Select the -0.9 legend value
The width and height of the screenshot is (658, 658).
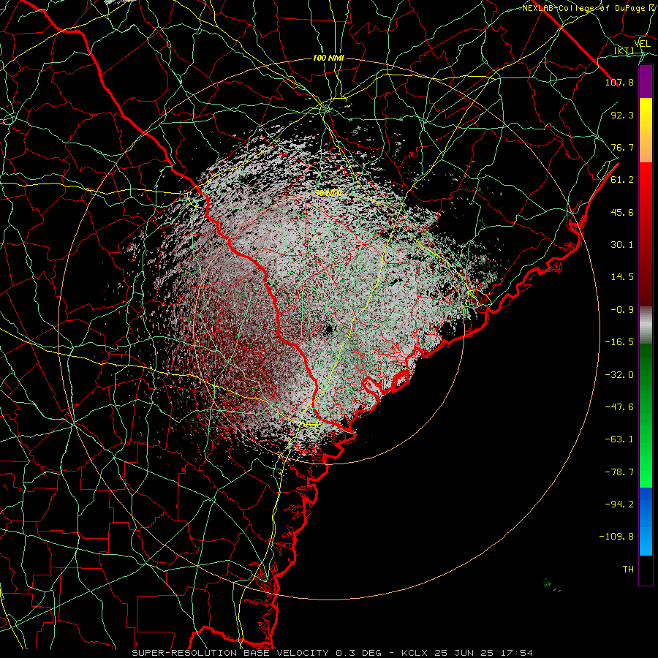622,310
